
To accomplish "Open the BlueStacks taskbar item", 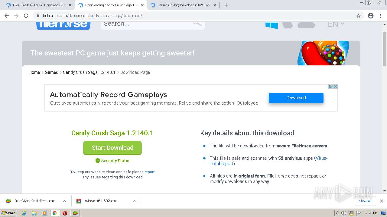I will [x=75, y=213].
